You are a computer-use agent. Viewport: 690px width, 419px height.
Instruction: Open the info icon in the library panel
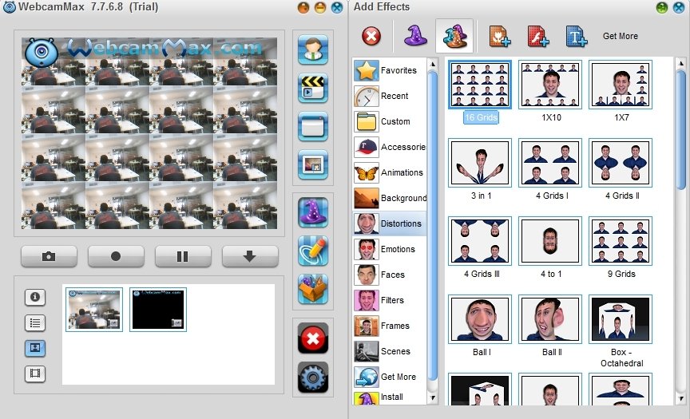pyautogui.click(x=35, y=297)
